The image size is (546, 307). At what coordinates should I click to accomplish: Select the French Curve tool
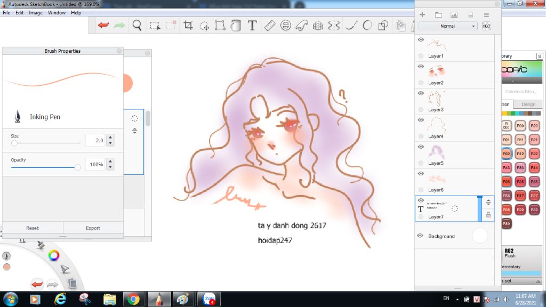(x=302, y=26)
